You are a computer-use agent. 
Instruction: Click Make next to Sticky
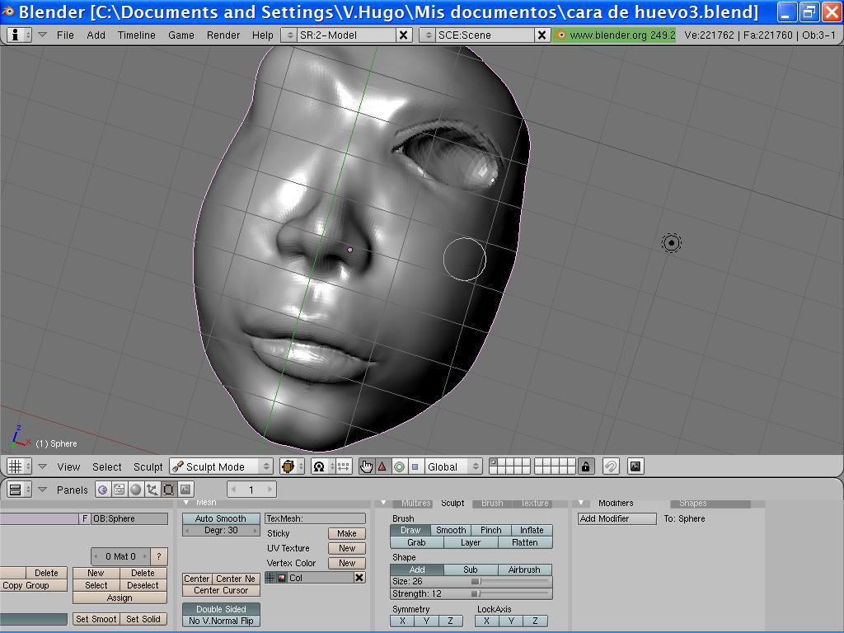(347, 533)
